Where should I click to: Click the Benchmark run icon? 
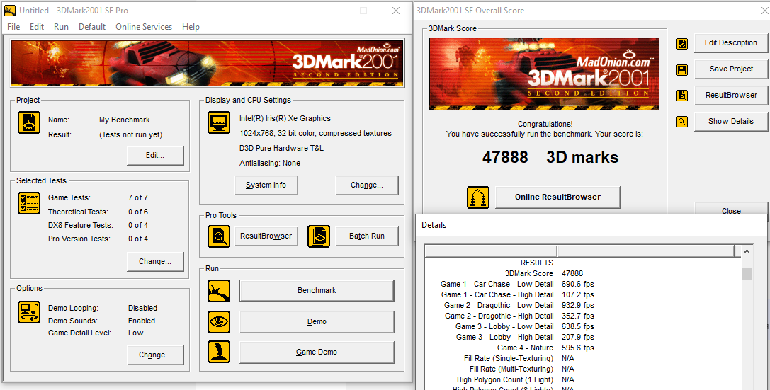pos(218,291)
